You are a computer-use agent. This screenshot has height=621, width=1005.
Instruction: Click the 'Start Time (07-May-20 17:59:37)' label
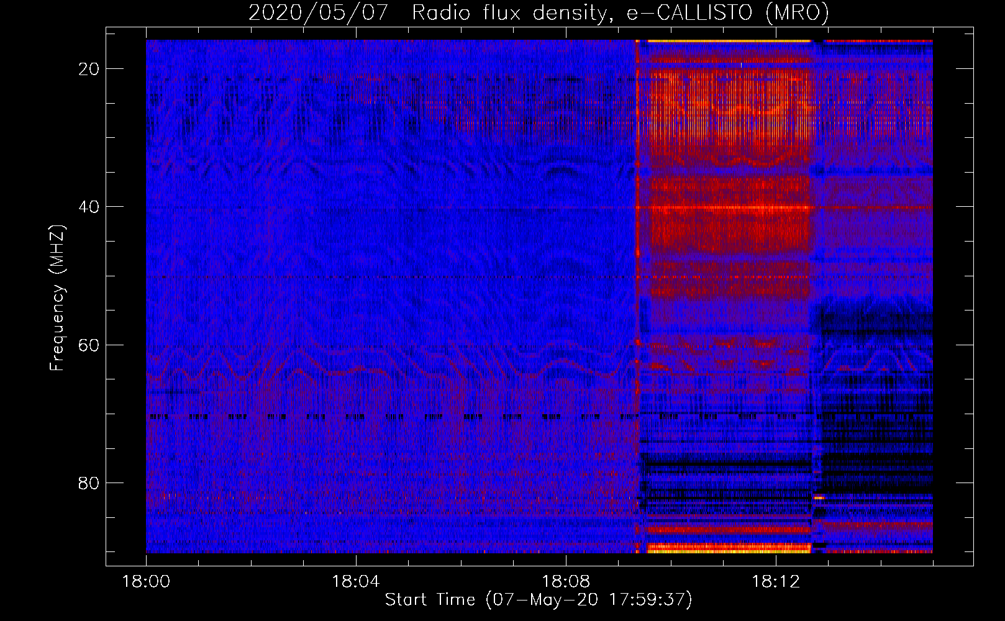click(x=539, y=600)
